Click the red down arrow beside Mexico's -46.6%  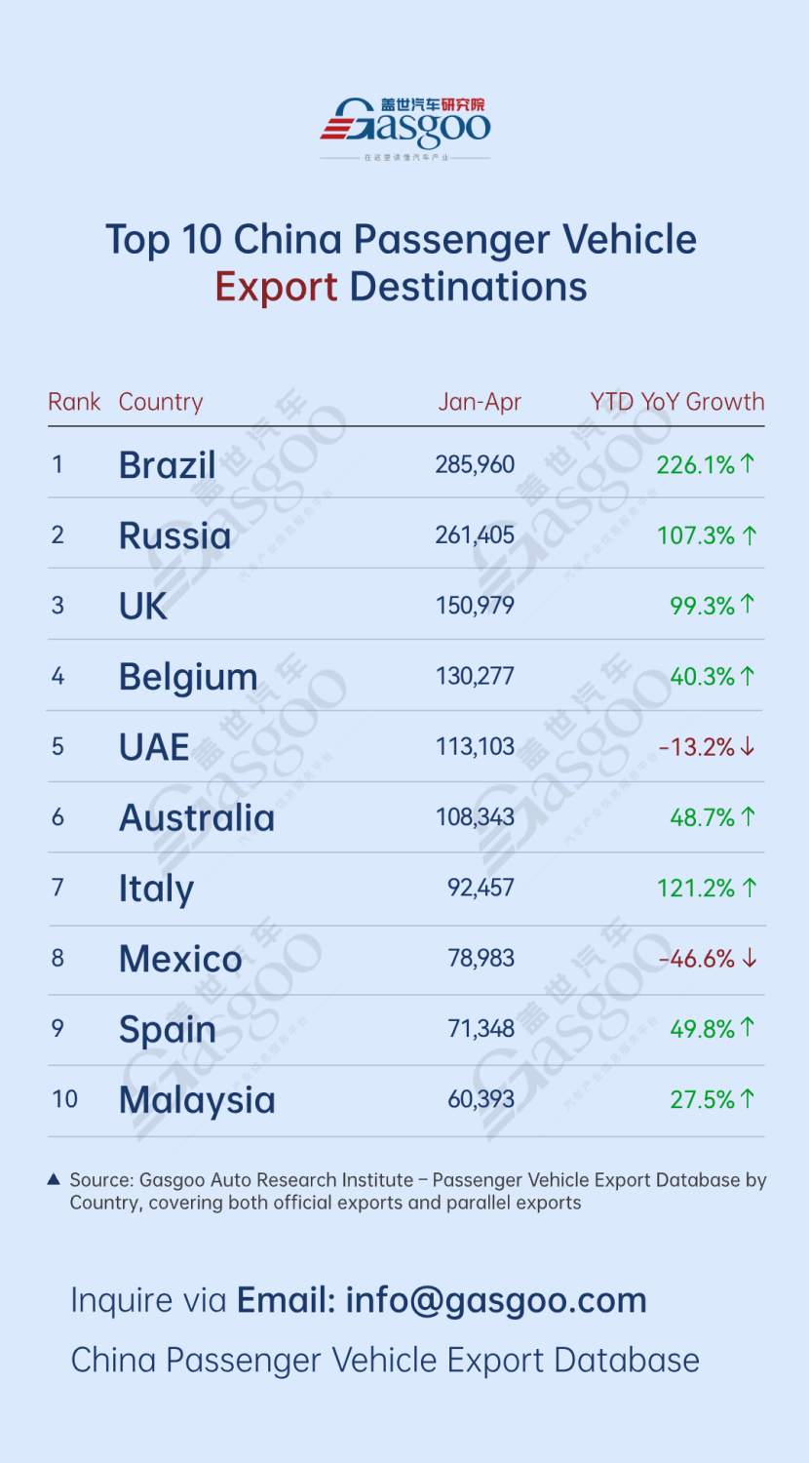click(x=749, y=959)
